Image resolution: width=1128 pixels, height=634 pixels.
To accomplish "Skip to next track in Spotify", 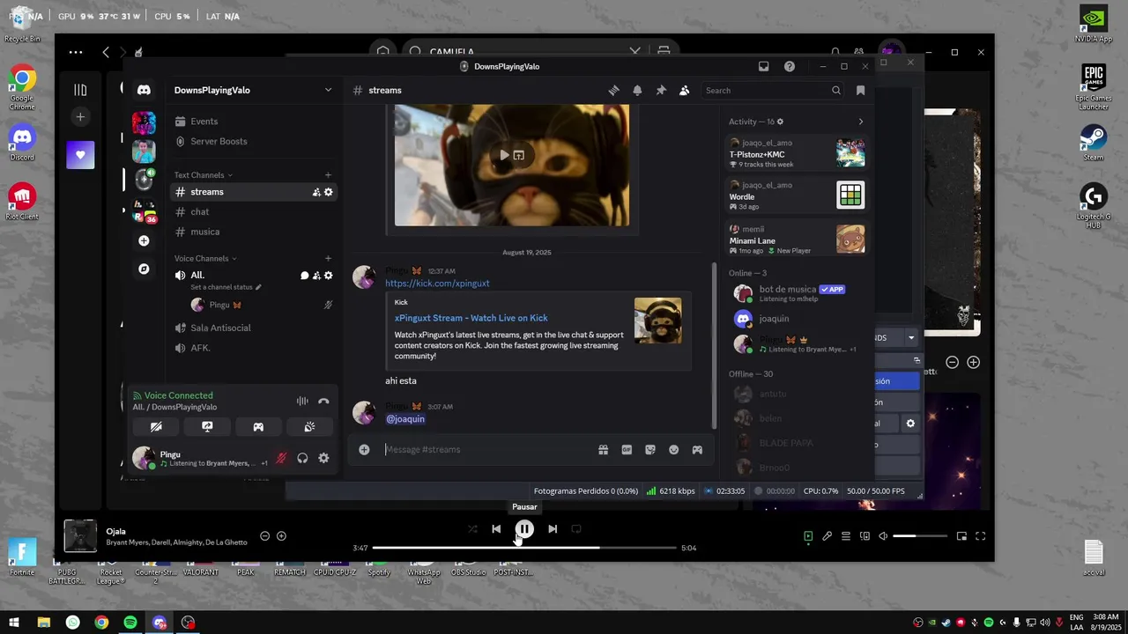I will [x=553, y=529].
